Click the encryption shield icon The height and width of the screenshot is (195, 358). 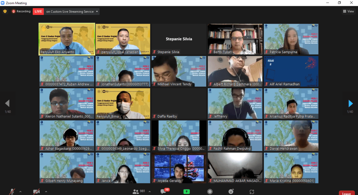tap(5, 11)
